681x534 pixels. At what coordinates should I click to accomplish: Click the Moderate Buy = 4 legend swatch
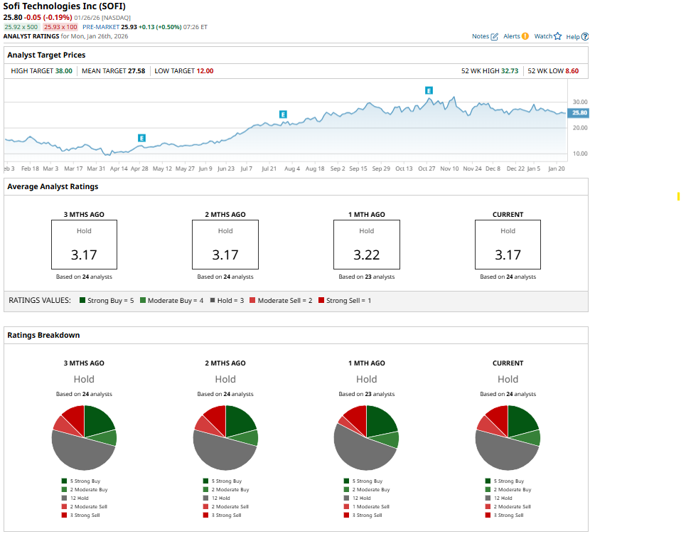coord(143,301)
